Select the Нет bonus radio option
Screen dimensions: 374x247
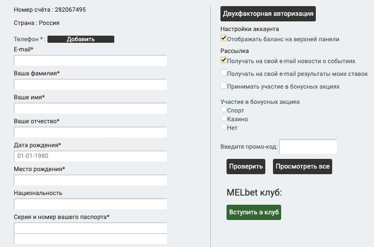click(223, 127)
